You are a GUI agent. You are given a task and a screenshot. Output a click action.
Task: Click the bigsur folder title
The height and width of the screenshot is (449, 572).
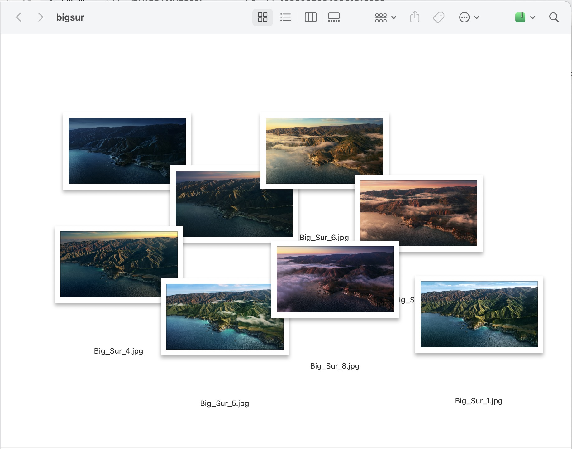(70, 17)
